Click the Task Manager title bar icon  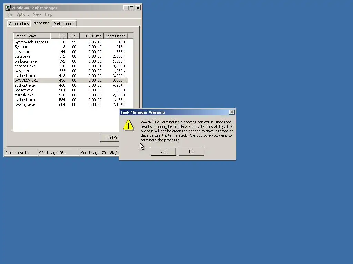pyautogui.click(x=8, y=8)
